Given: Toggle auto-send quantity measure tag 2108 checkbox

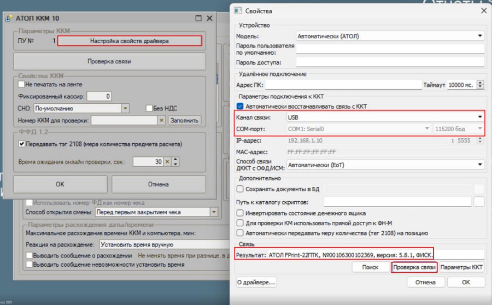Looking at the screenshot, I should coord(240,233).
